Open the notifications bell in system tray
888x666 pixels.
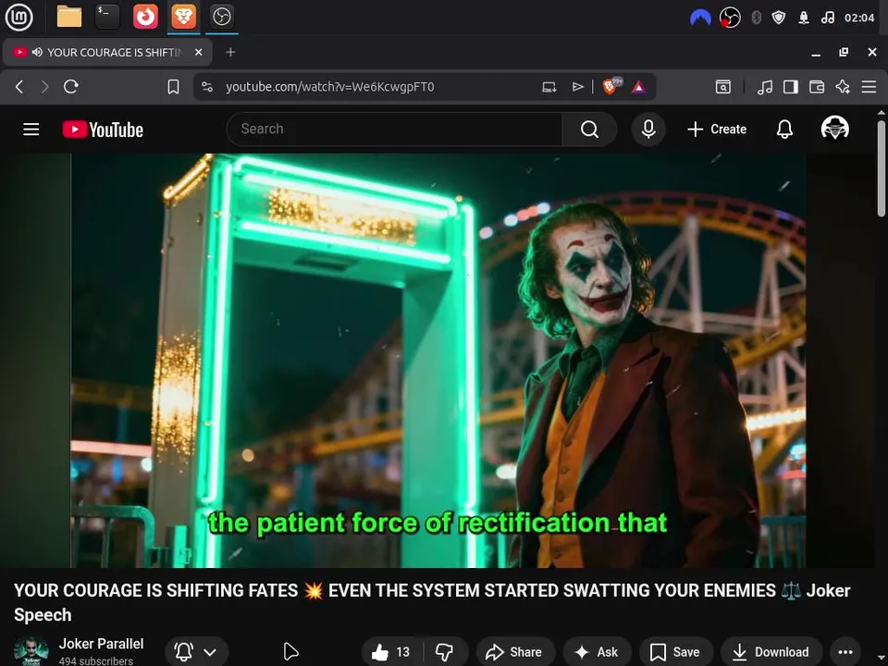804,18
